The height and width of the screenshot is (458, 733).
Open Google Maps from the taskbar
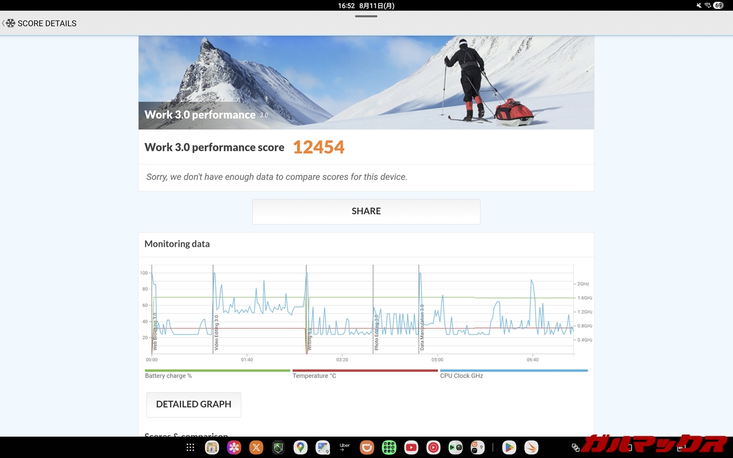[x=300, y=448]
